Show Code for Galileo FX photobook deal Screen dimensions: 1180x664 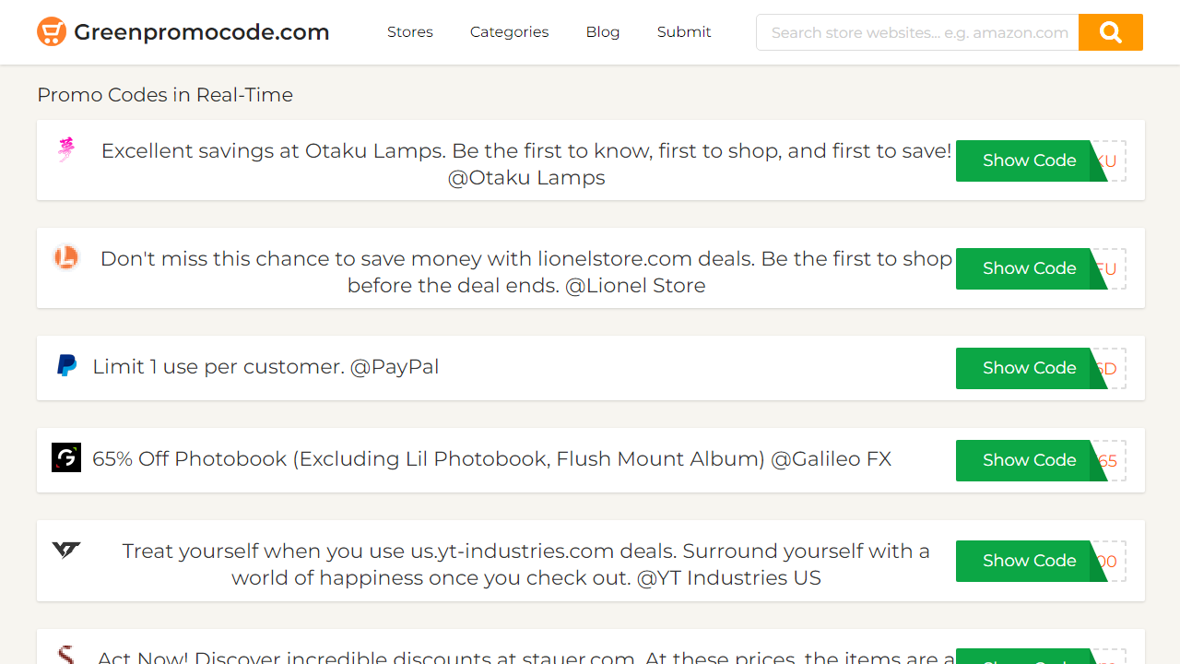click(x=1029, y=460)
